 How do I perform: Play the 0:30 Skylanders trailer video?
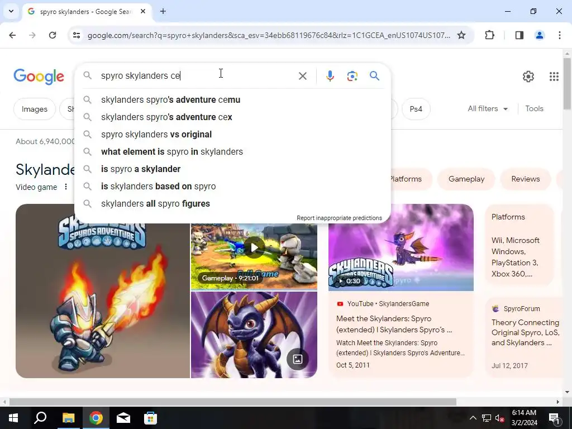click(401, 247)
